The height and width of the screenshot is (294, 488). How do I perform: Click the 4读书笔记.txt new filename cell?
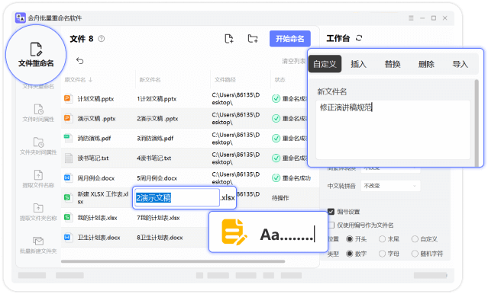point(154,158)
